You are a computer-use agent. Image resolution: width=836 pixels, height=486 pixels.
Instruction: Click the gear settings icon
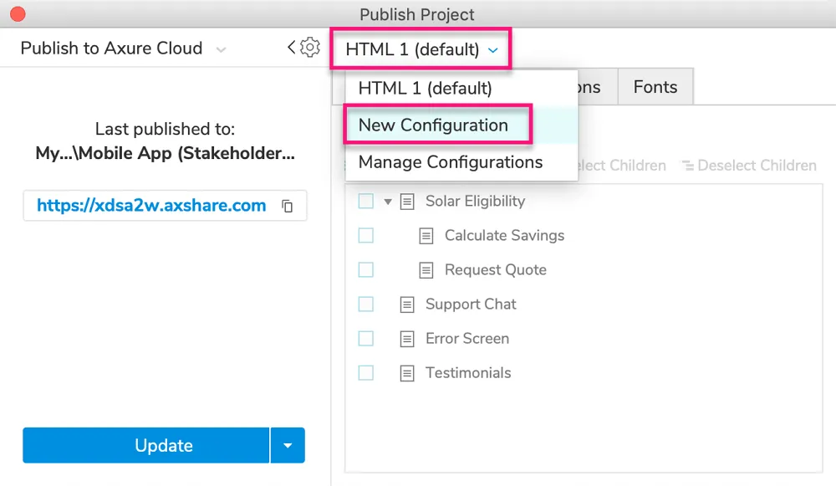[x=310, y=48]
